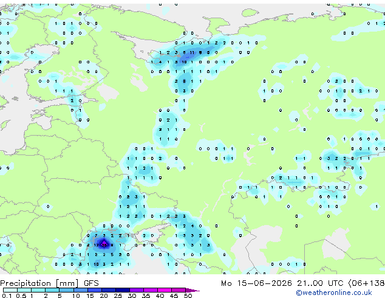Click the legend scale label '25'
Viewport: 385px width, 298px height.
click(118, 296)
